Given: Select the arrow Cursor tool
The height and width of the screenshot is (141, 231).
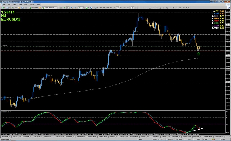Looking at the screenshot, I should (x=132, y=8).
